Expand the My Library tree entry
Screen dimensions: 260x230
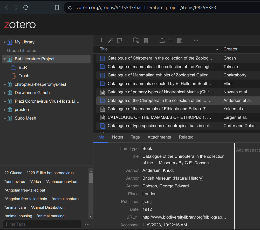(x=5, y=42)
